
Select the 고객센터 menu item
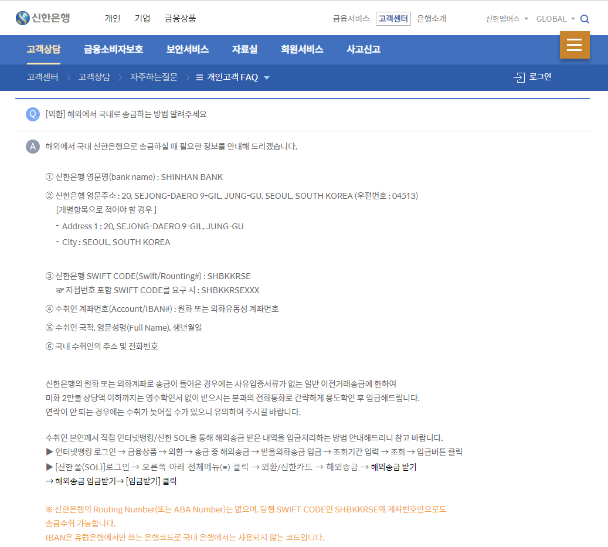(393, 19)
